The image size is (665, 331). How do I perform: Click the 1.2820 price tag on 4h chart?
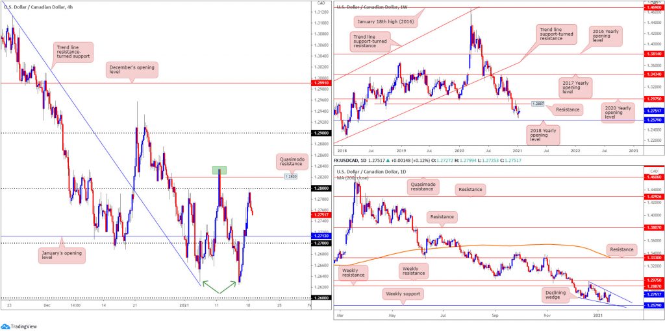click(292, 176)
